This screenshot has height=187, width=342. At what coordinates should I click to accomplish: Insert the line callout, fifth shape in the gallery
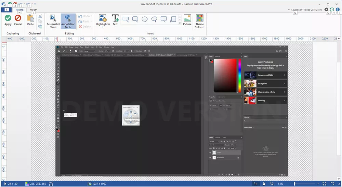(x=163, y=19)
